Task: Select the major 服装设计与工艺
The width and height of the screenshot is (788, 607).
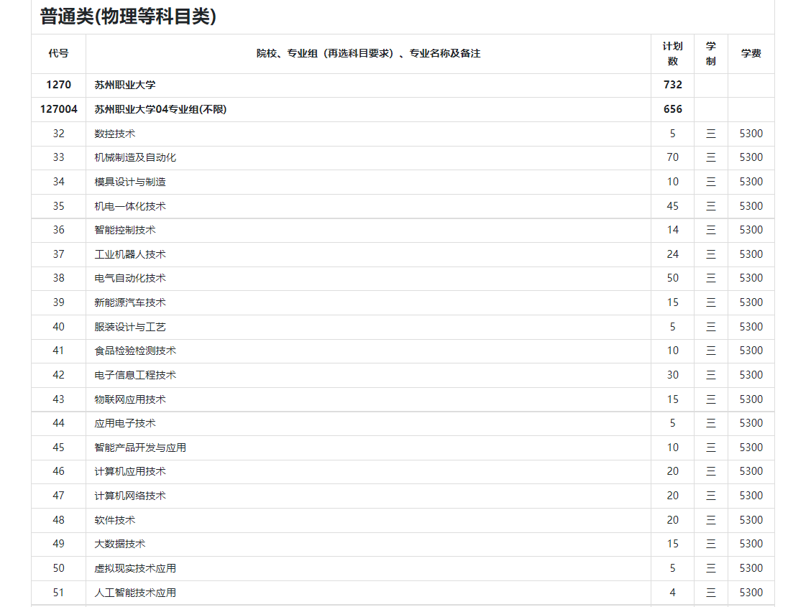Action: (x=130, y=327)
